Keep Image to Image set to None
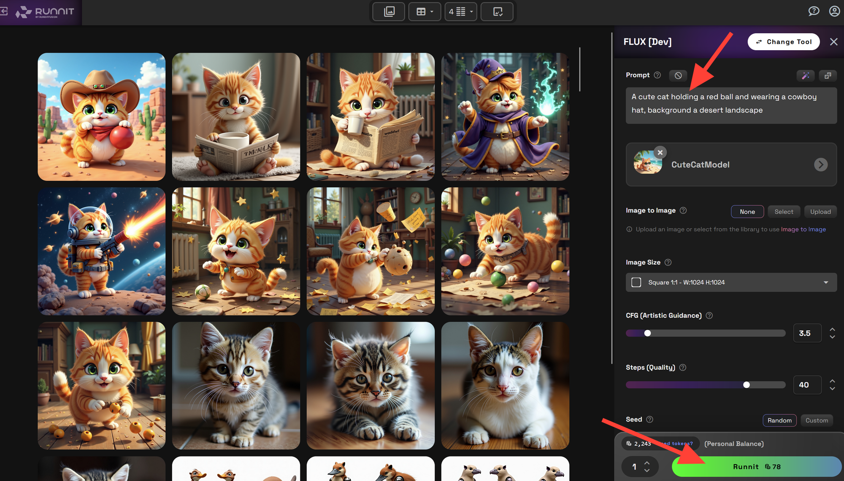This screenshot has width=844, height=481. tap(747, 211)
